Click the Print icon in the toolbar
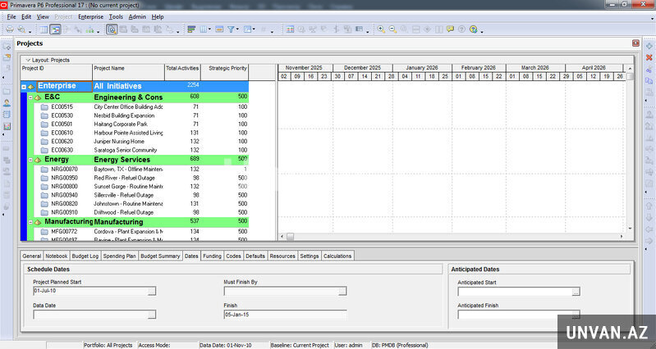 (x=9, y=29)
